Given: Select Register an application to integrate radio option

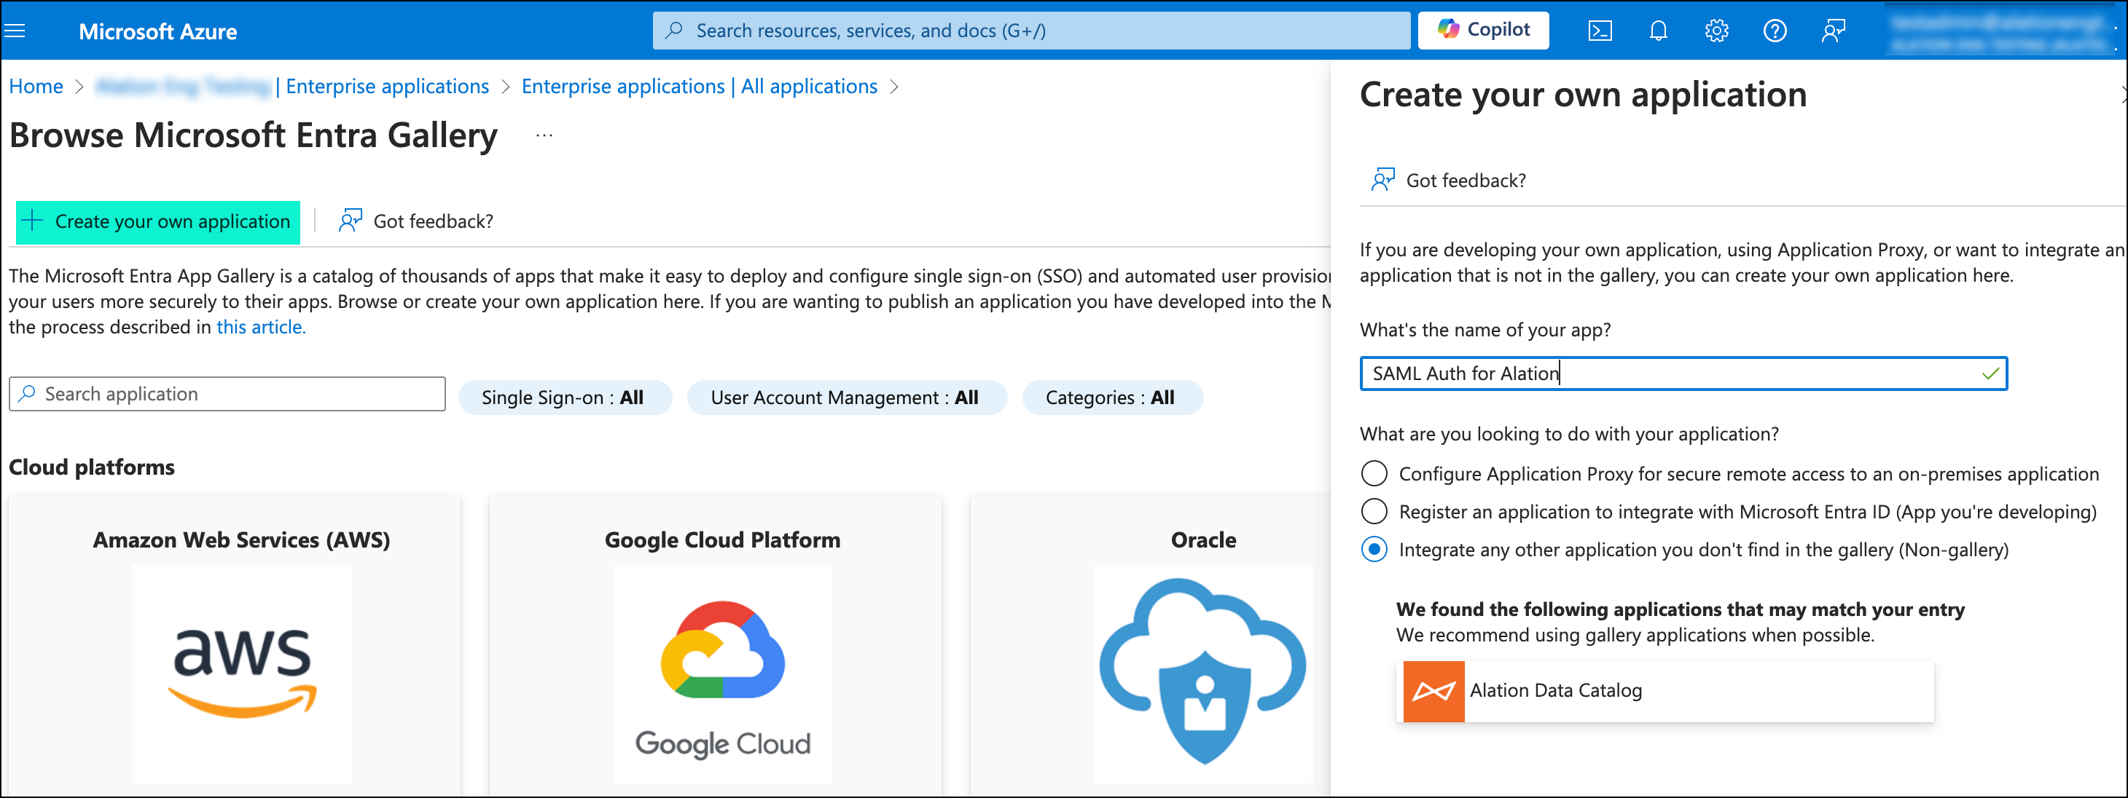Looking at the screenshot, I should [x=1374, y=512].
